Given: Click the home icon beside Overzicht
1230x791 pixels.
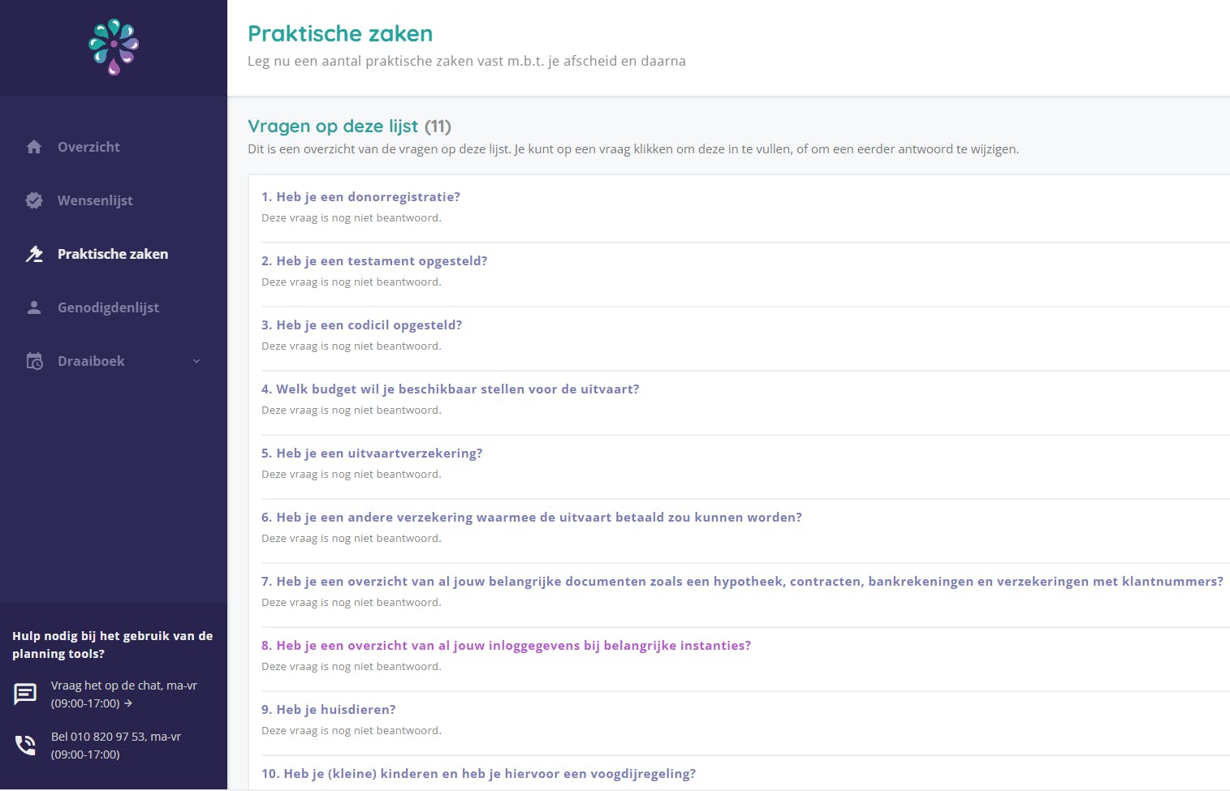Looking at the screenshot, I should click(x=34, y=147).
